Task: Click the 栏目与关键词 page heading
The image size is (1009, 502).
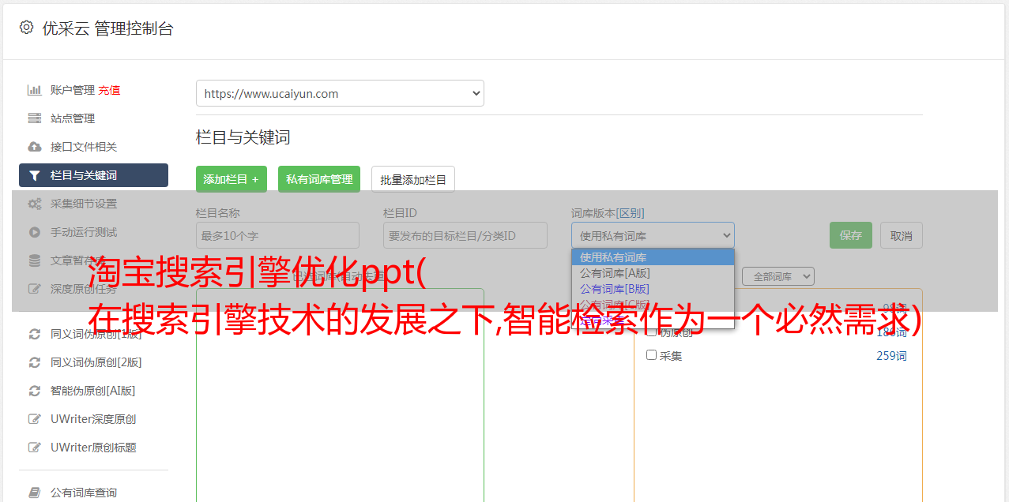Action: click(243, 137)
